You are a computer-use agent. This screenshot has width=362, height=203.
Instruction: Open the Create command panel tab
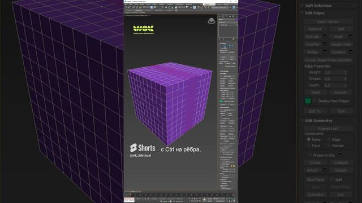[220, 16]
